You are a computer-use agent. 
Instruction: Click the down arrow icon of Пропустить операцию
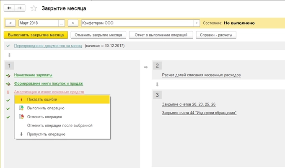21,134
